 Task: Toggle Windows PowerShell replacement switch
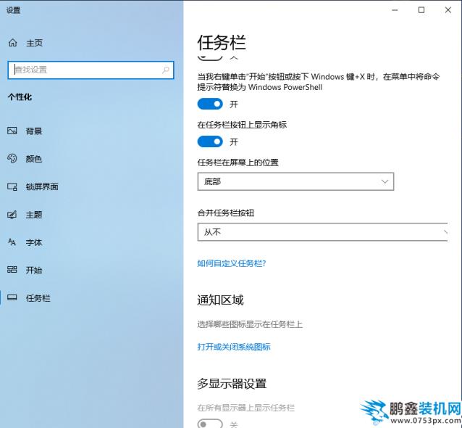pyautogui.click(x=210, y=104)
